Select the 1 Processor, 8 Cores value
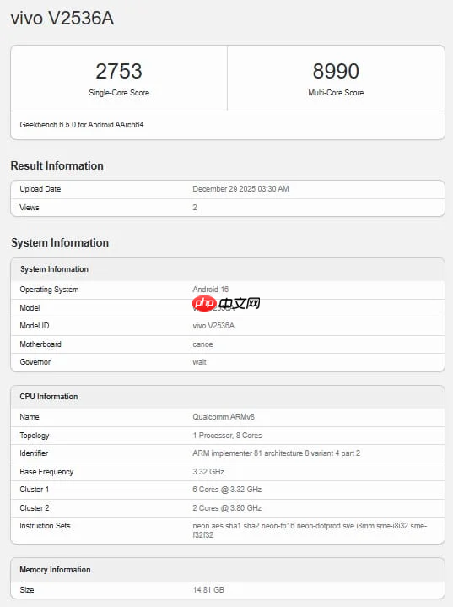This screenshot has width=453, height=607. point(227,436)
